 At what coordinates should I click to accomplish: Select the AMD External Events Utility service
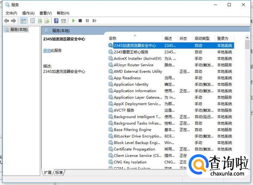click(171, 71)
